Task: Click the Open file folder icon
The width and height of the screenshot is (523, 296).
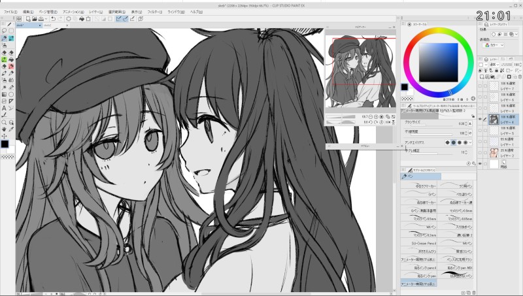Action: 35,19
